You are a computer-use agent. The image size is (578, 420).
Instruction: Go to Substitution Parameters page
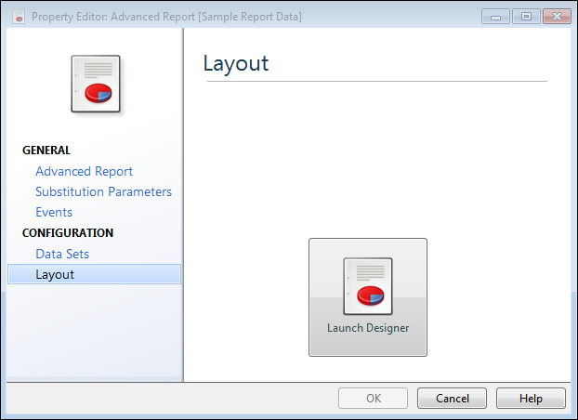[x=103, y=192]
